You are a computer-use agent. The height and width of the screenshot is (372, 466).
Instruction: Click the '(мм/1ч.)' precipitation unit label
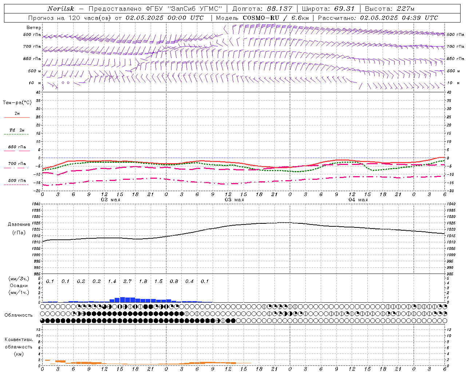19,292
